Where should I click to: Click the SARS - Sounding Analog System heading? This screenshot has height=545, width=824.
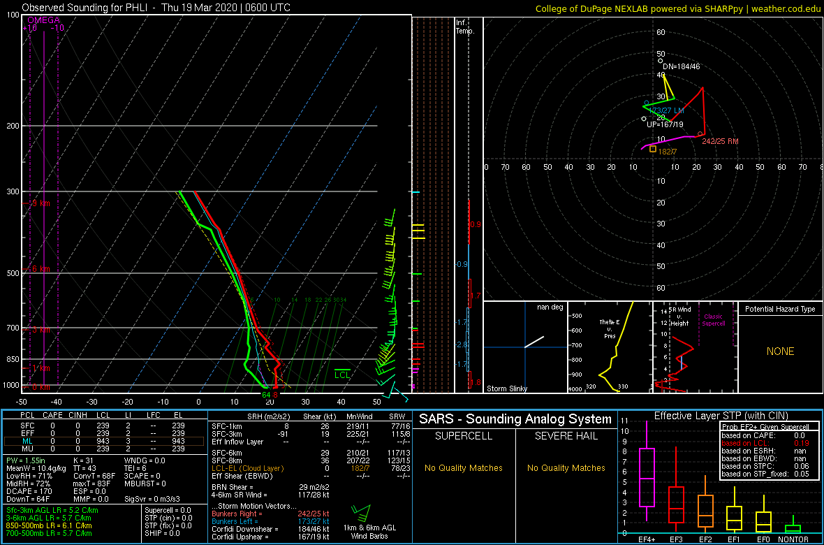point(515,419)
